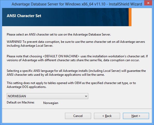Click the 'Please select an ANSI character set' line

coord(59,34)
